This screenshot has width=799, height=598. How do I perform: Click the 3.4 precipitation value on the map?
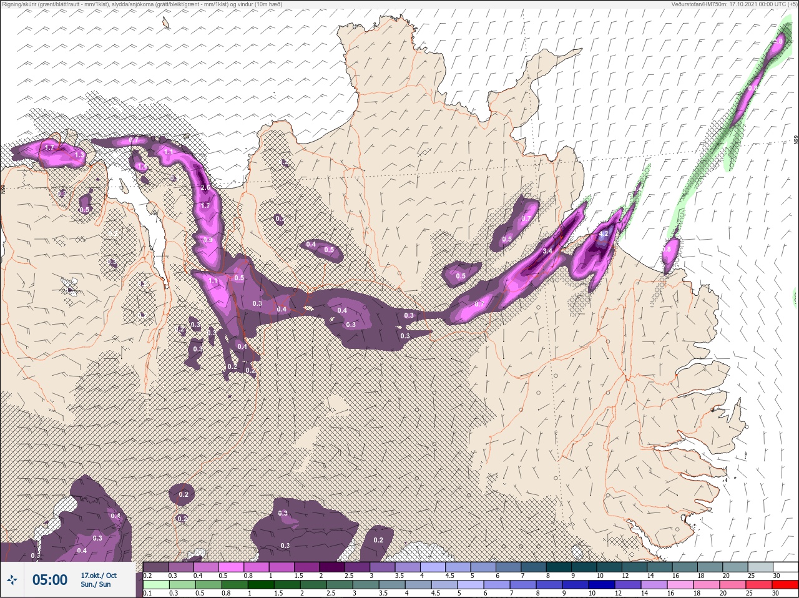tap(547, 251)
